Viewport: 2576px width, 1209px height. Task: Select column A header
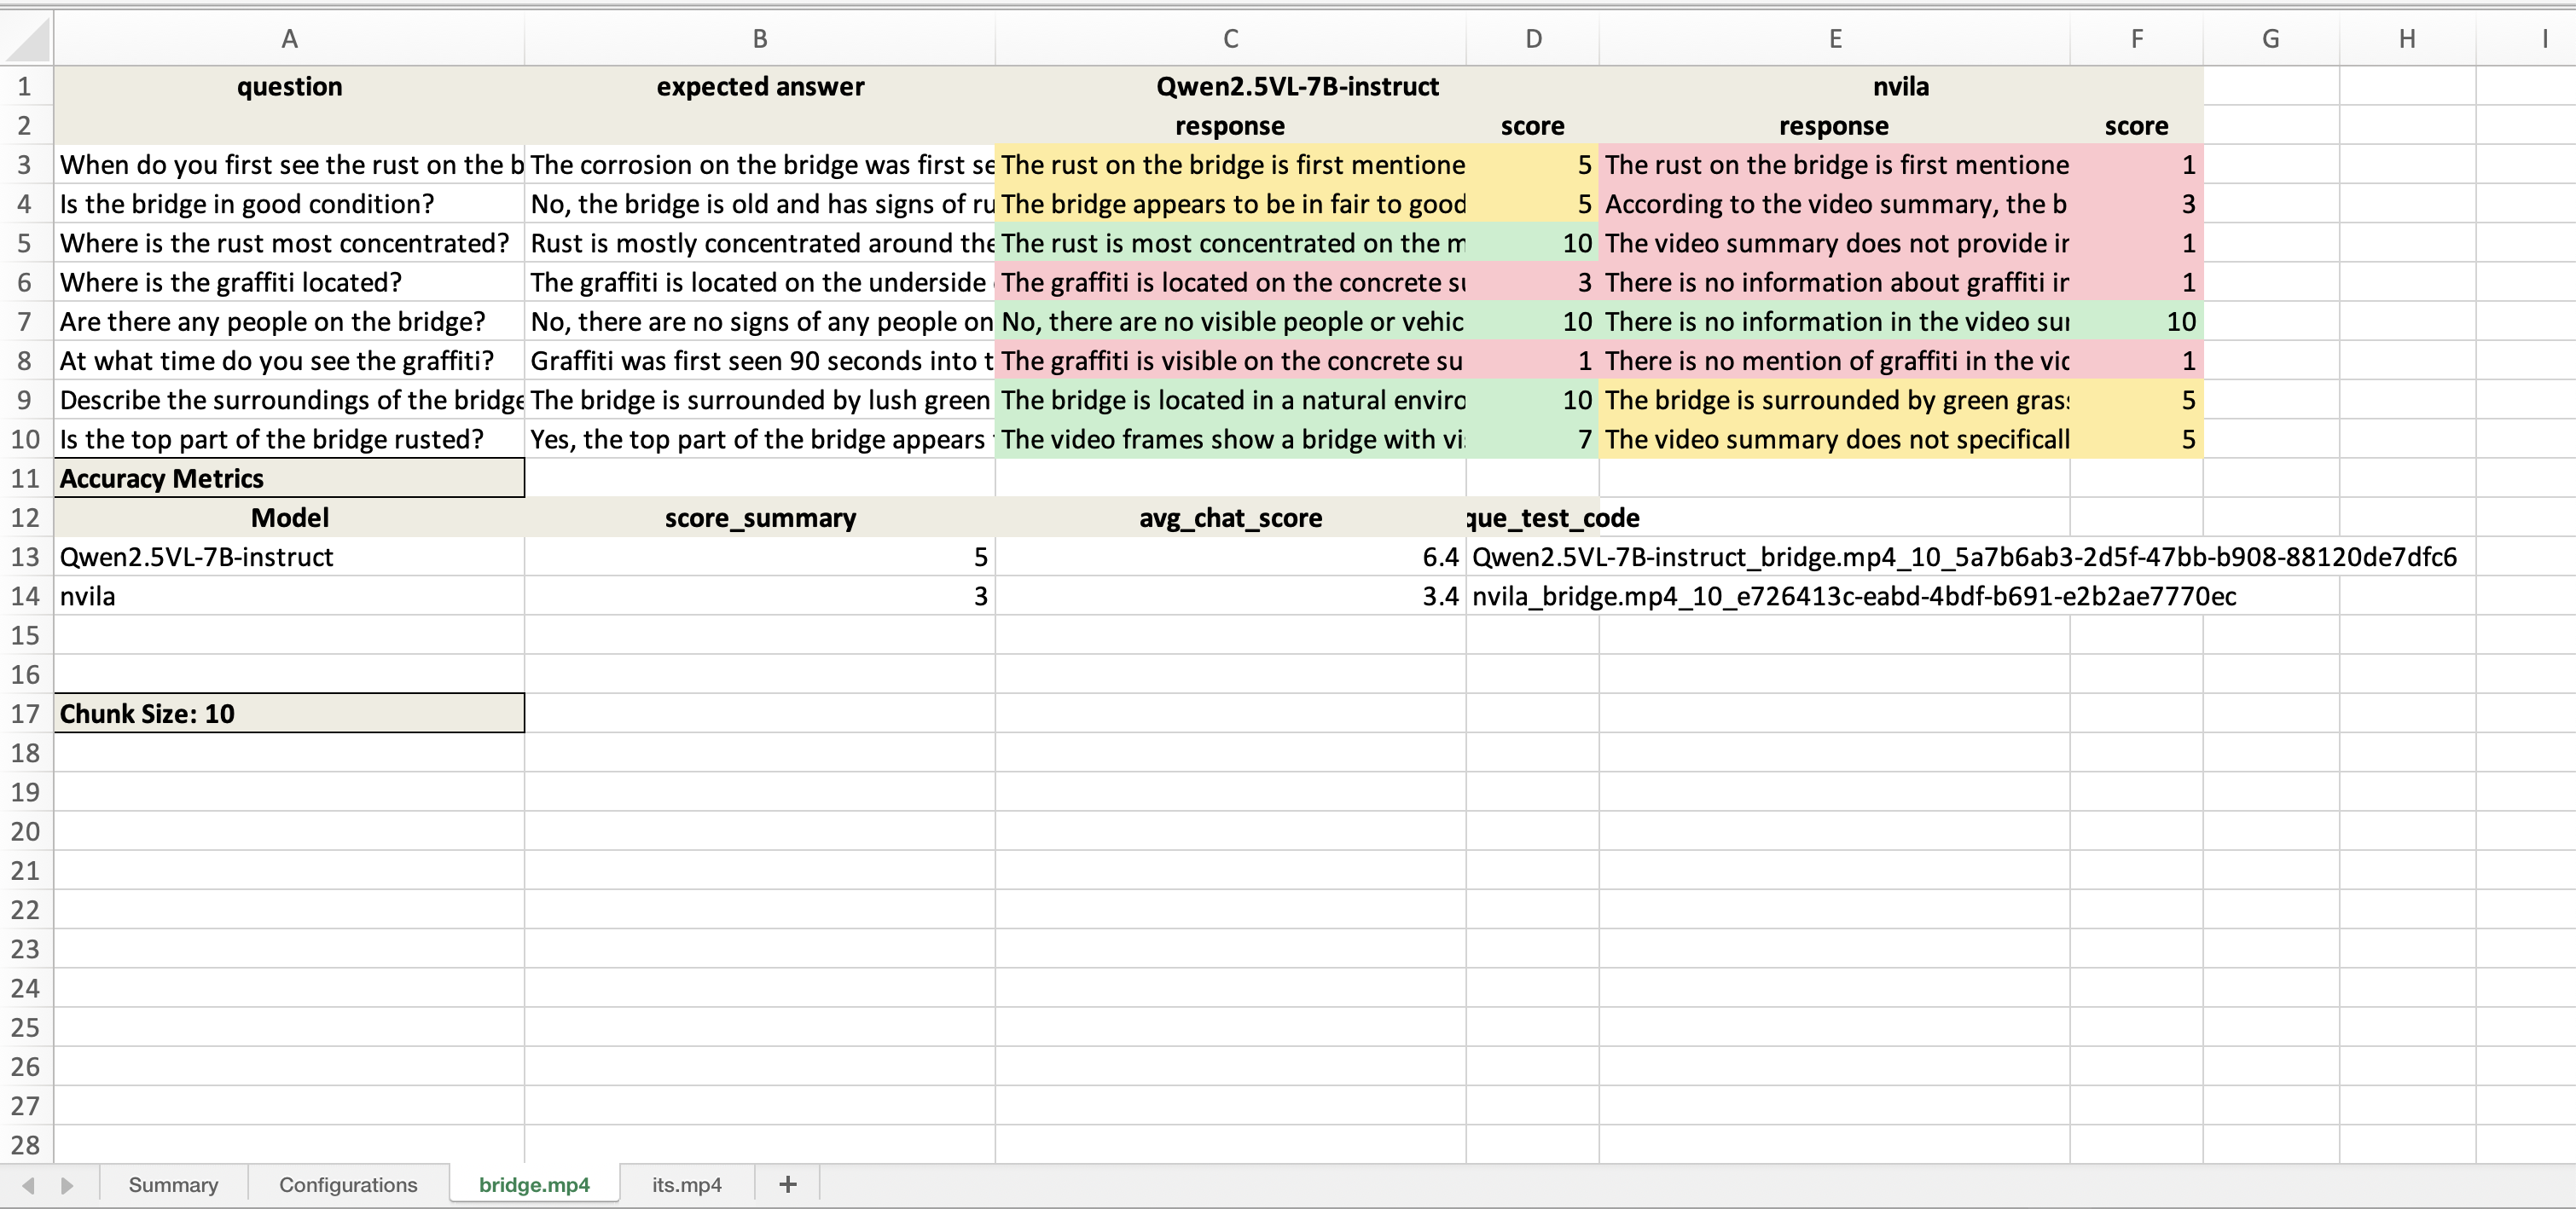(x=289, y=39)
